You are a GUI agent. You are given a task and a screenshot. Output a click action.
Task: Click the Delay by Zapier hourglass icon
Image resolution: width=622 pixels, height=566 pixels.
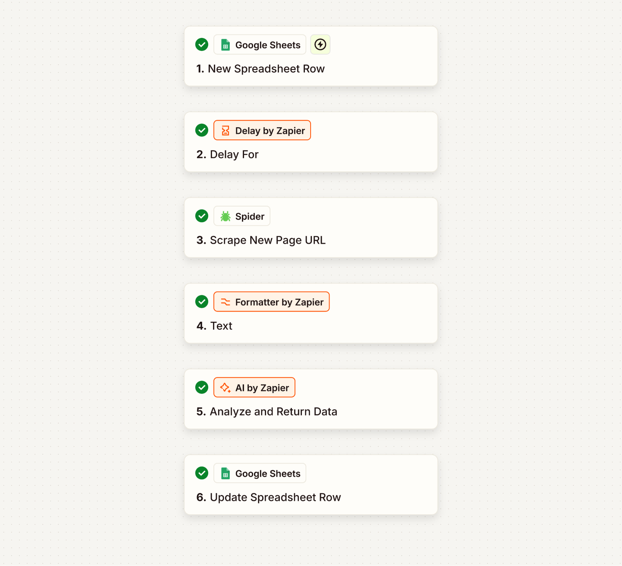225,131
